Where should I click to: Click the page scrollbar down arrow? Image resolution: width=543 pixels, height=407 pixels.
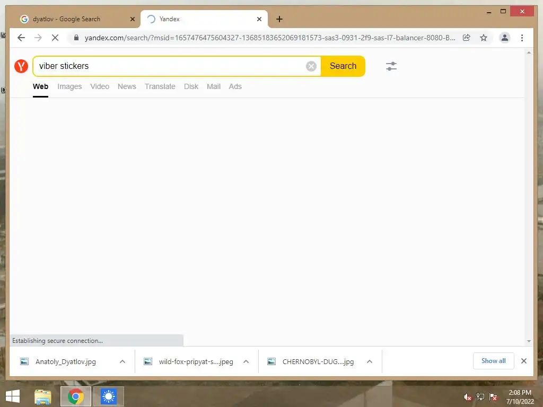point(529,341)
